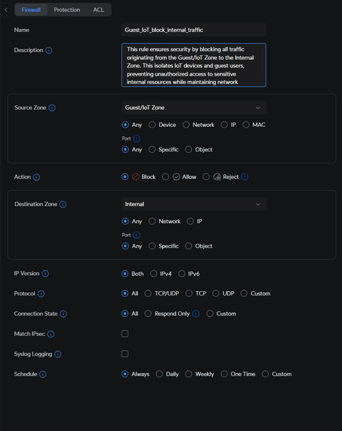Click the Name input field
This screenshot has width=342, height=431.
pyautogui.click(x=194, y=30)
